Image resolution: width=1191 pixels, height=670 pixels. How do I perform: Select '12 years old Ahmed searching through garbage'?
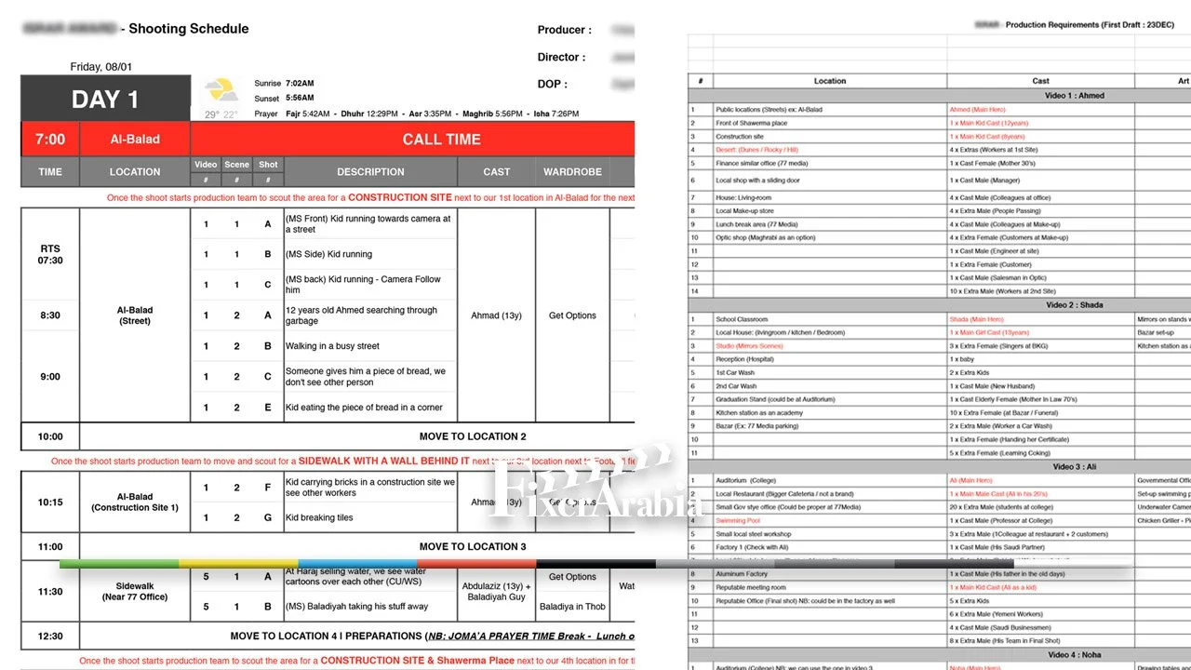tap(361, 315)
